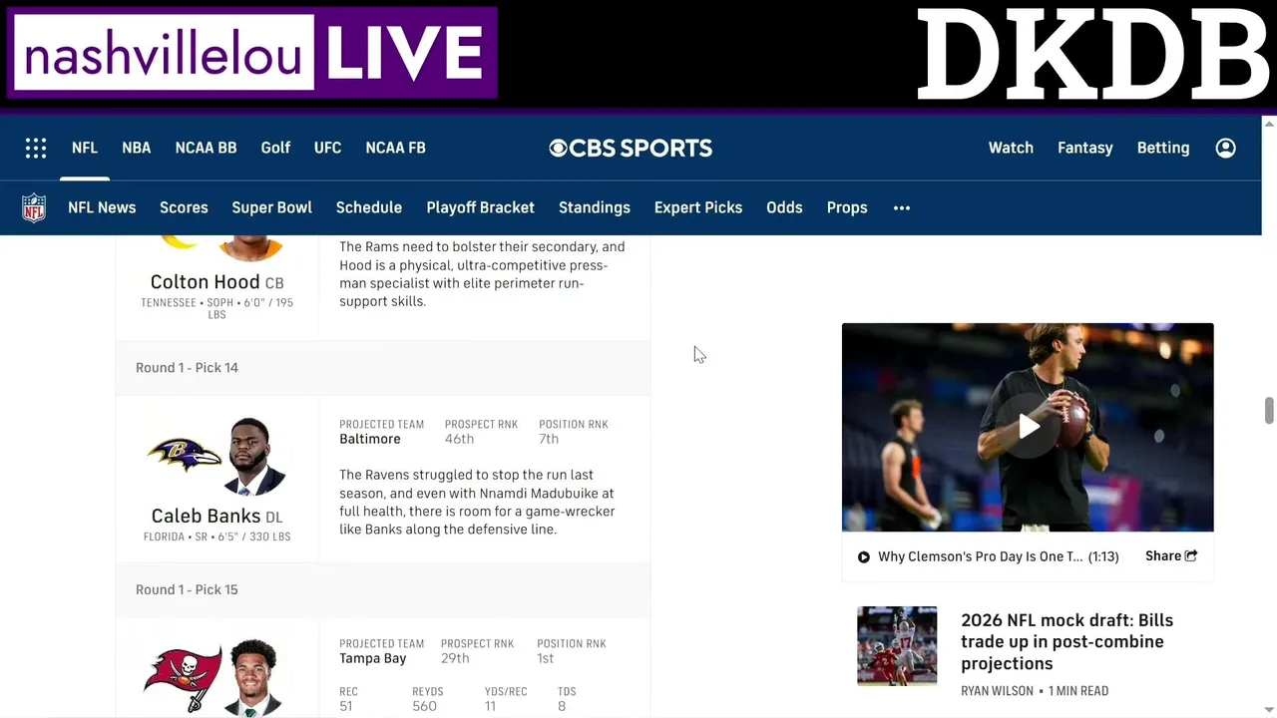Select the Tampa Bay prospect headshot

[x=253, y=678]
